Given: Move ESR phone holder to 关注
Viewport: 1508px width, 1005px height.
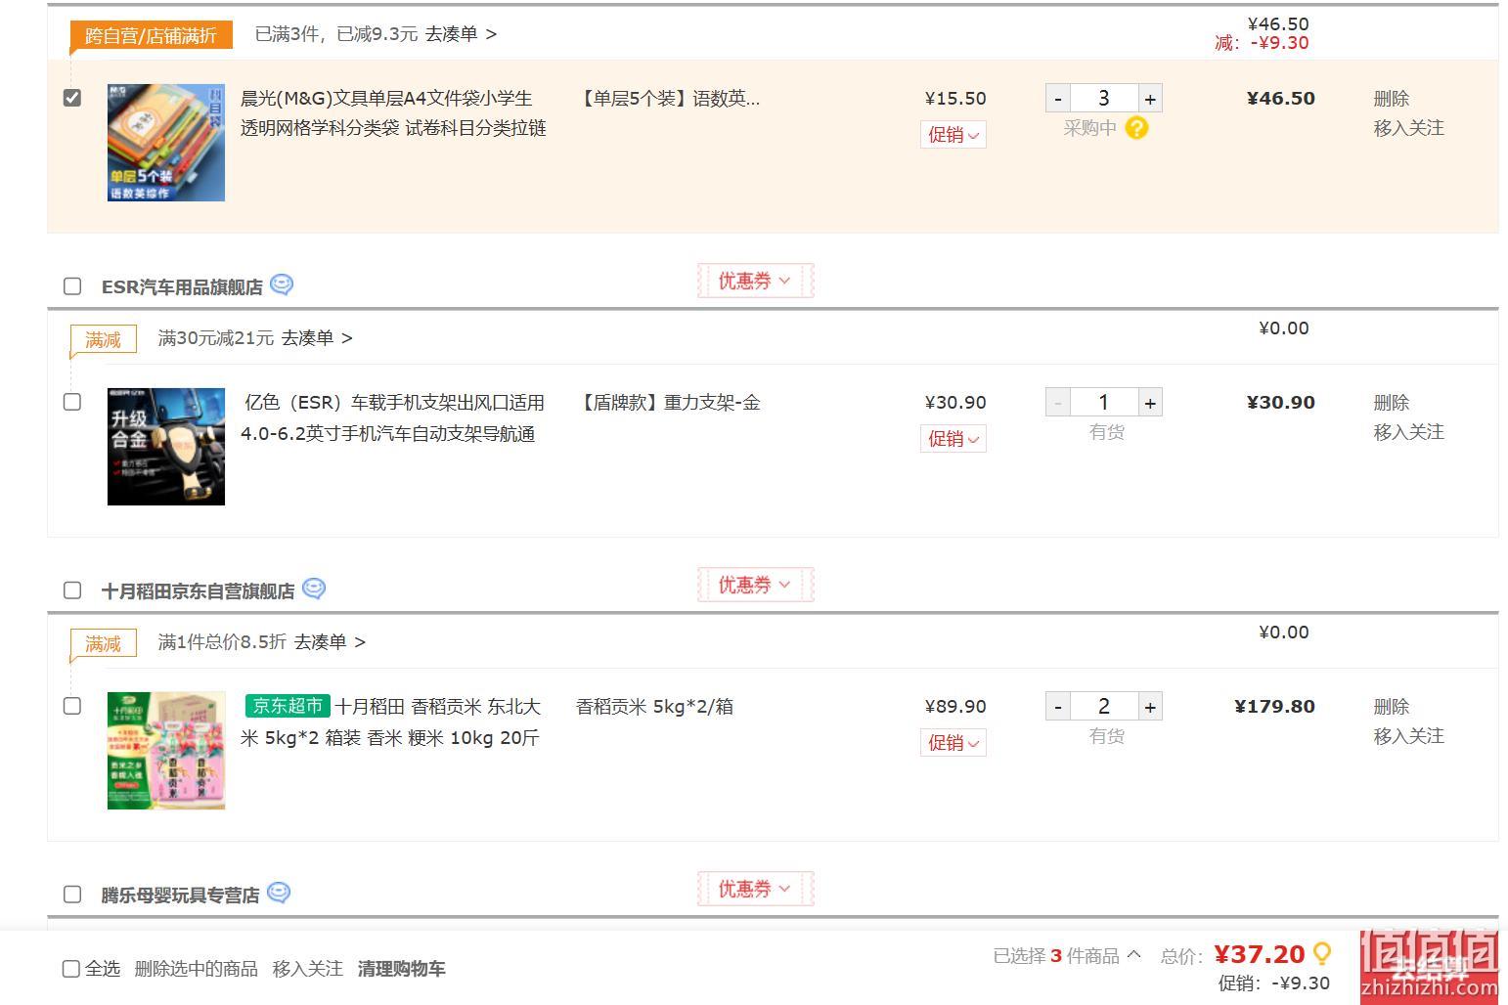Looking at the screenshot, I should (x=1408, y=432).
